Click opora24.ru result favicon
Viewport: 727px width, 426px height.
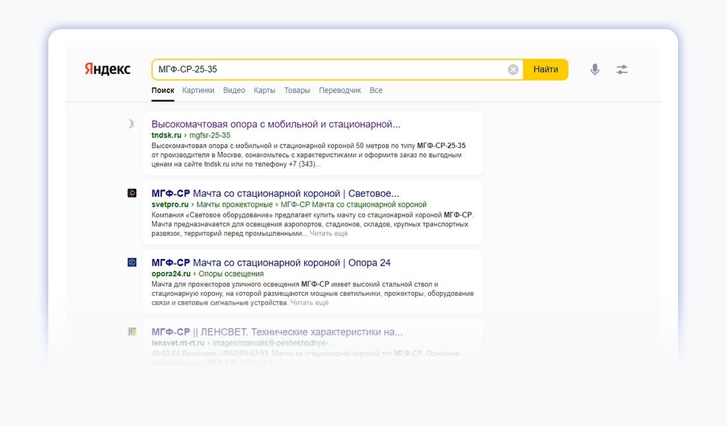[132, 262]
